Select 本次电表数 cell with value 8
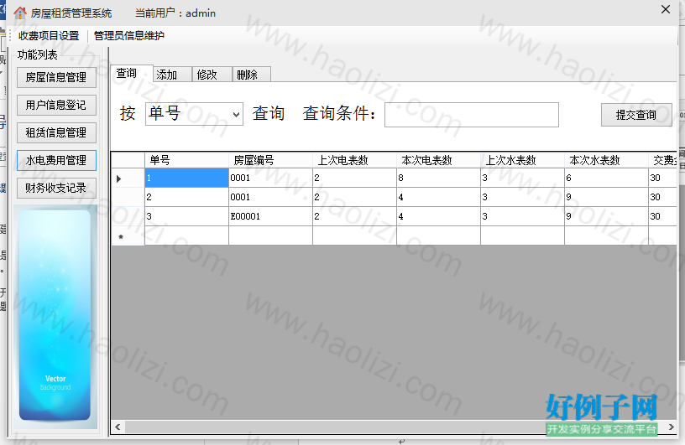The height and width of the screenshot is (445, 685). (438, 178)
